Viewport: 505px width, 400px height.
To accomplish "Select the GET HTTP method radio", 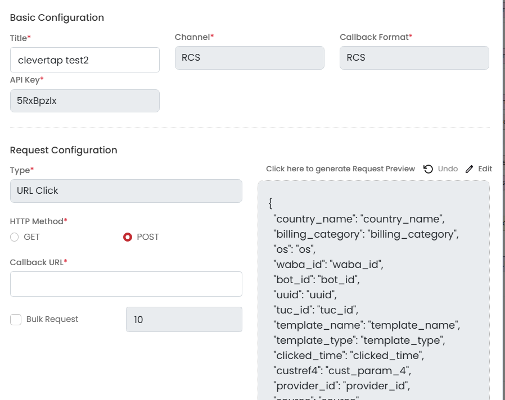I will (x=14, y=237).
